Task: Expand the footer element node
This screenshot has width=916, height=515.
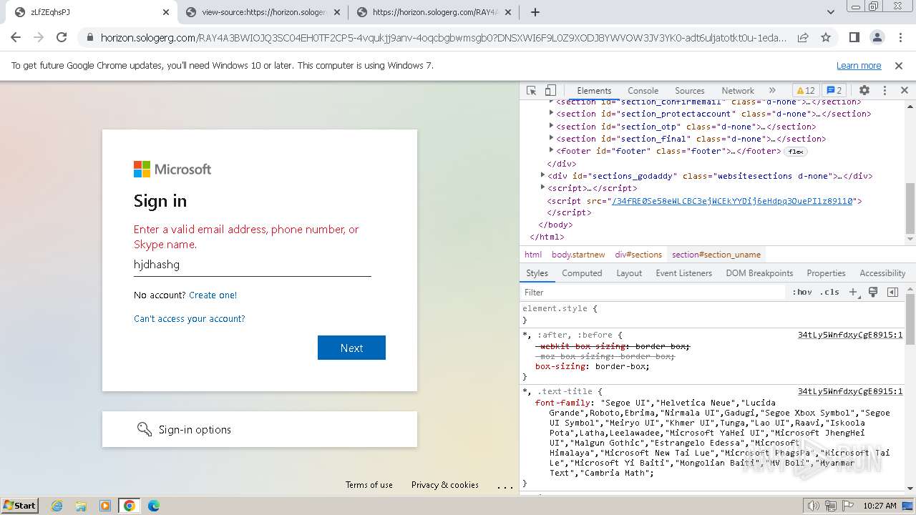Action: [x=551, y=150]
